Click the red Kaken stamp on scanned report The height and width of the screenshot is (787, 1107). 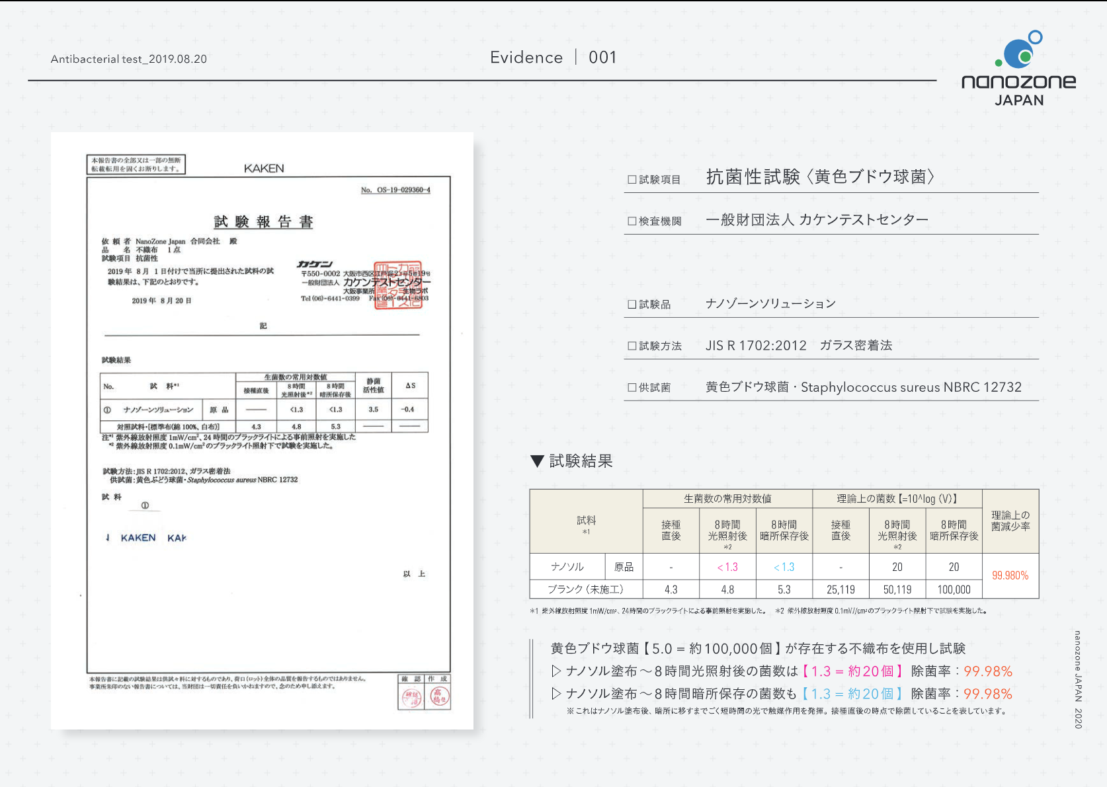398,285
